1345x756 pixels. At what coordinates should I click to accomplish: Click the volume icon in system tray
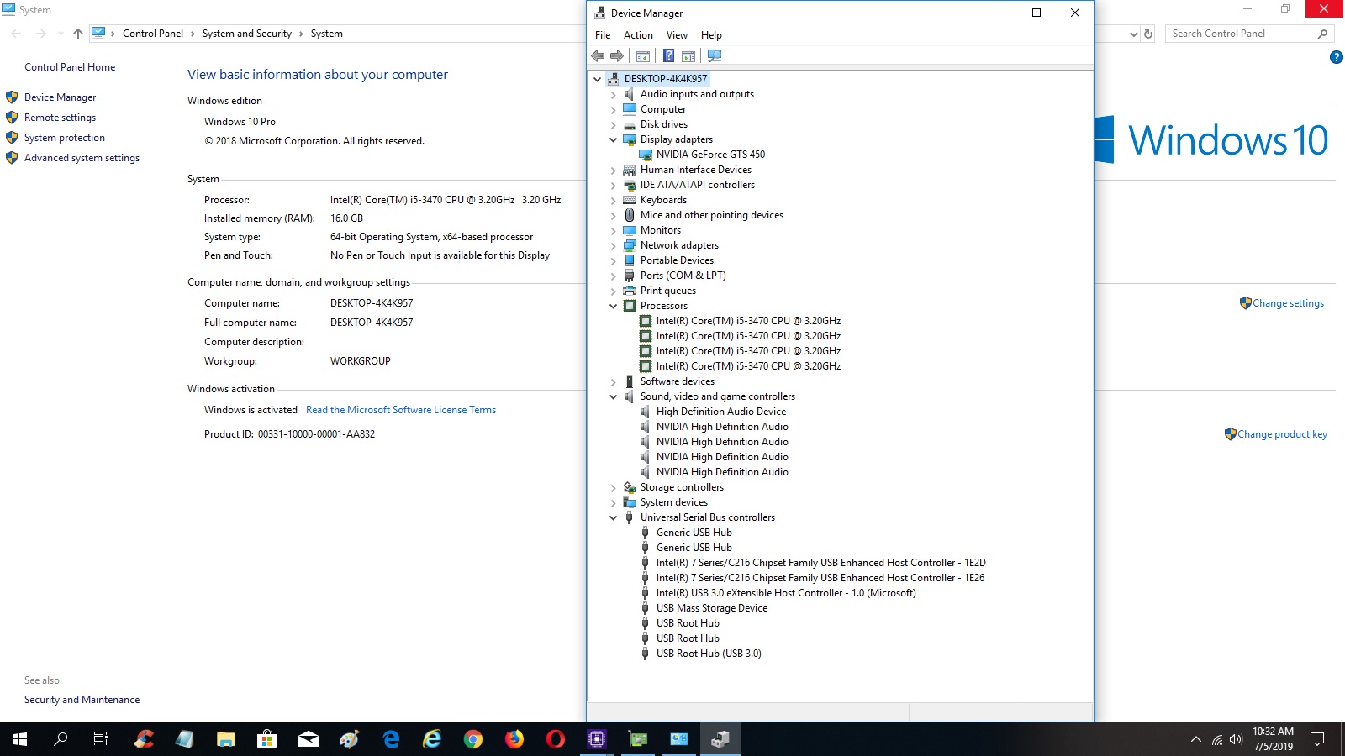pyautogui.click(x=1236, y=740)
